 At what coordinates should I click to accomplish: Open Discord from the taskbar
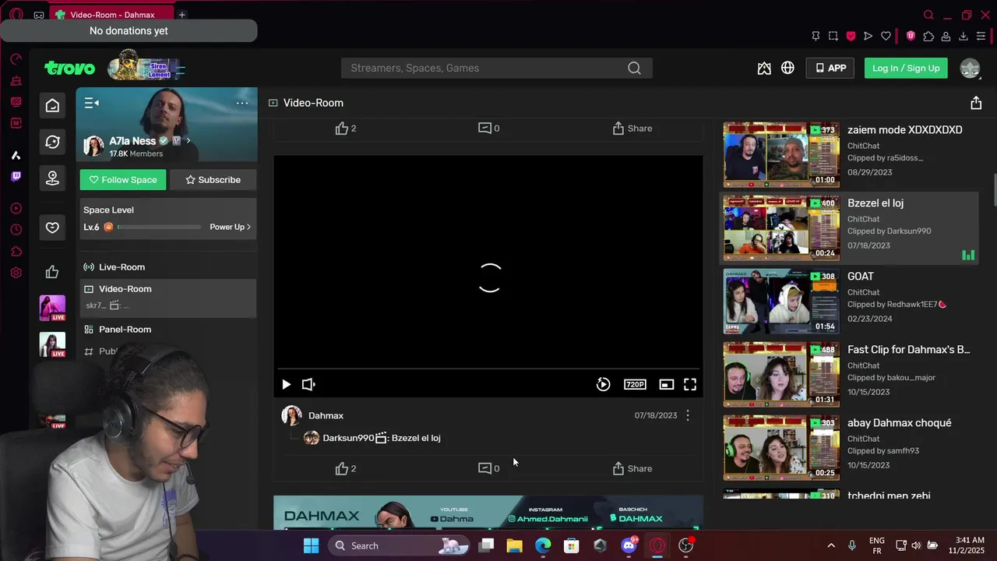629,545
